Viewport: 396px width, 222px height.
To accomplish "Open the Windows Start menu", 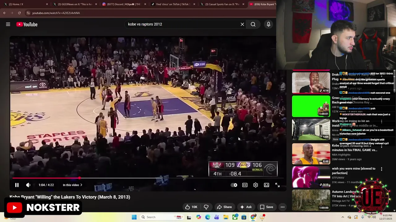I will click(x=134, y=217).
